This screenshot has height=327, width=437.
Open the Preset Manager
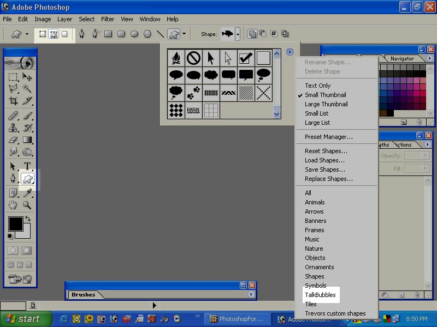pyautogui.click(x=328, y=136)
